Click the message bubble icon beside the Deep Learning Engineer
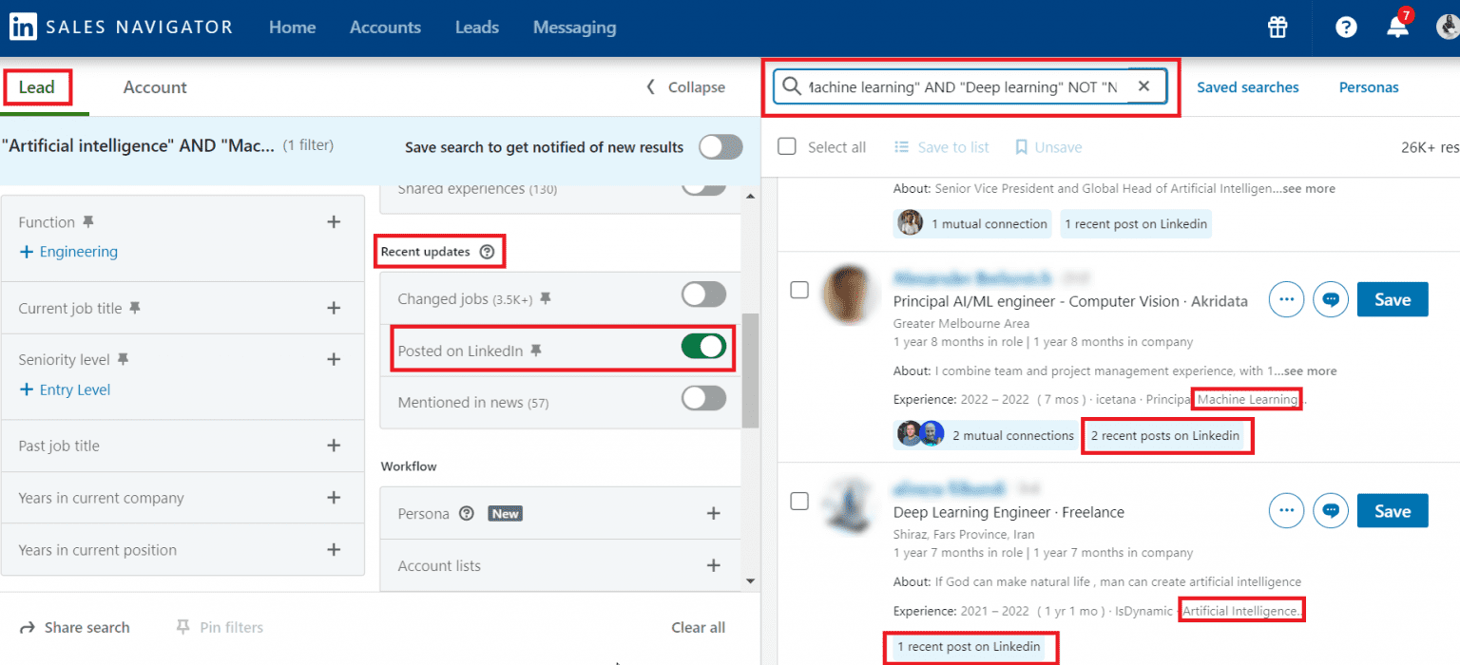The image size is (1460, 665). tap(1331, 510)
